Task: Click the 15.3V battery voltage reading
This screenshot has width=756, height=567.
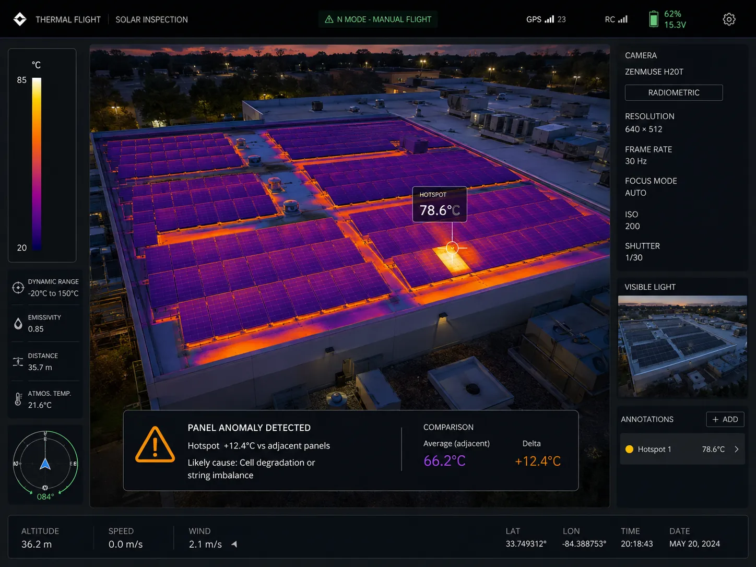Action: click(675, 25)
